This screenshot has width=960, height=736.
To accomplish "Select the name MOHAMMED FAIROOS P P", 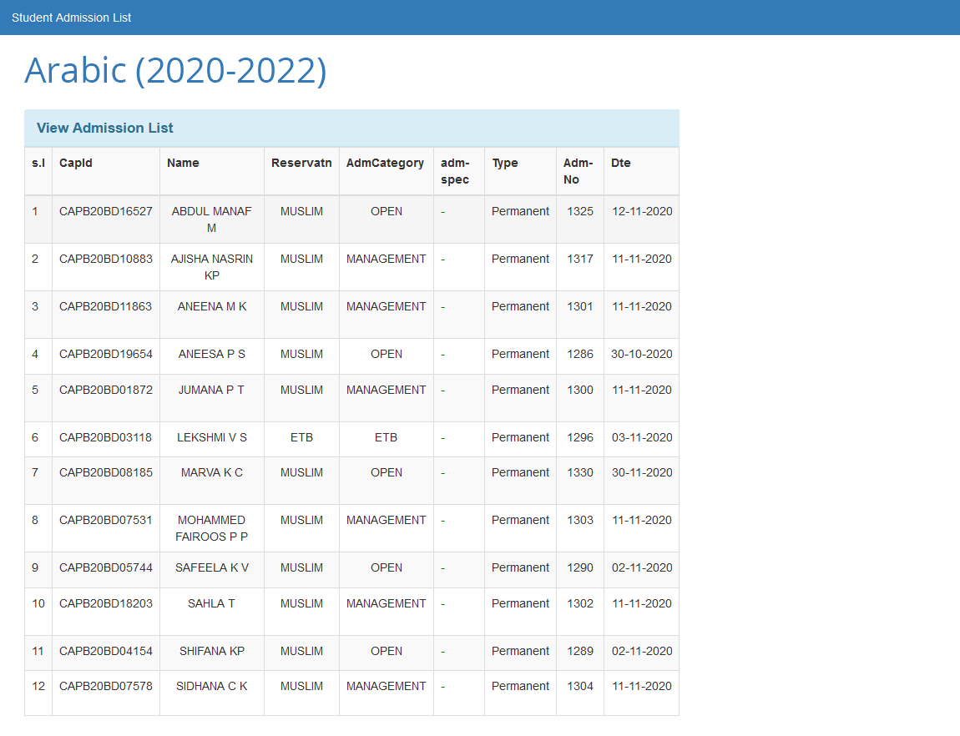I will [211, 528].
